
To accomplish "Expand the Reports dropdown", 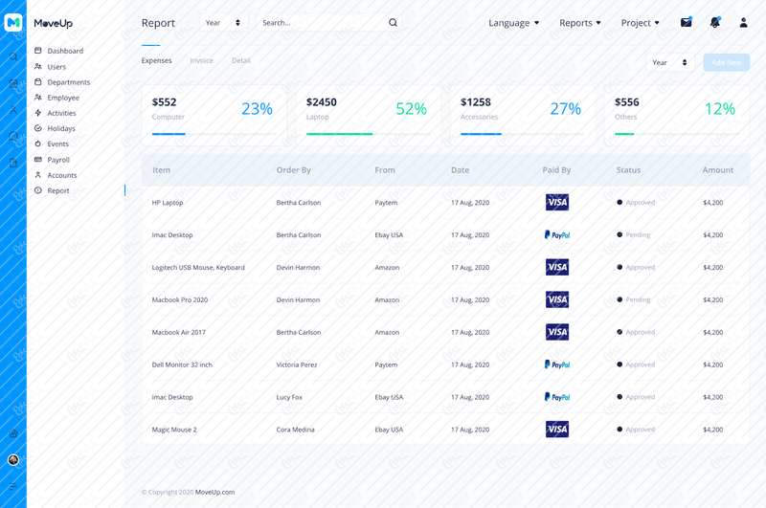I will [x=580, y=23].
